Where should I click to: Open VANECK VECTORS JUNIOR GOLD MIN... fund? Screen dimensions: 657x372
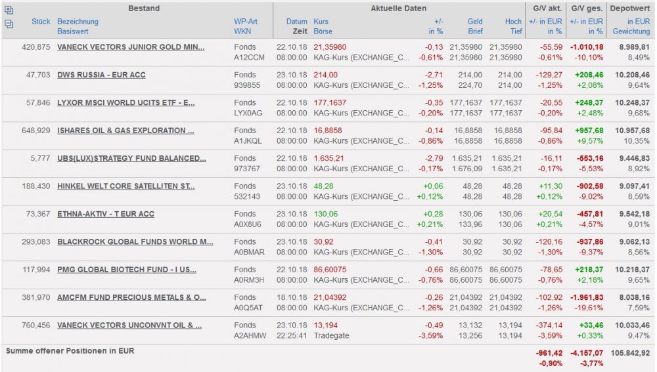131,47
